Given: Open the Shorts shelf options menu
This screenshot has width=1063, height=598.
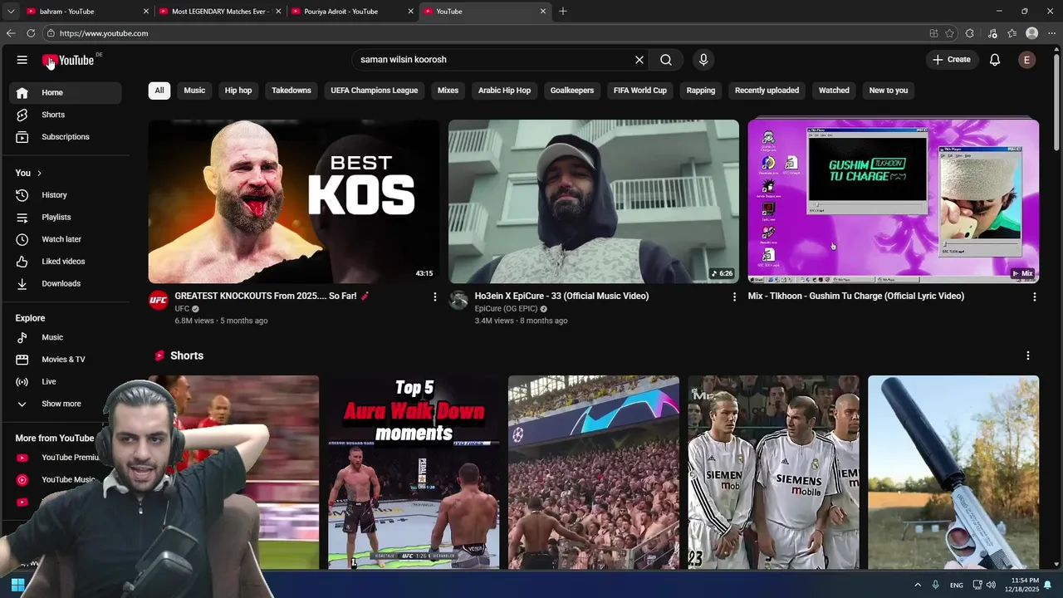Looking at the screenshot, I should point(1028,355).
